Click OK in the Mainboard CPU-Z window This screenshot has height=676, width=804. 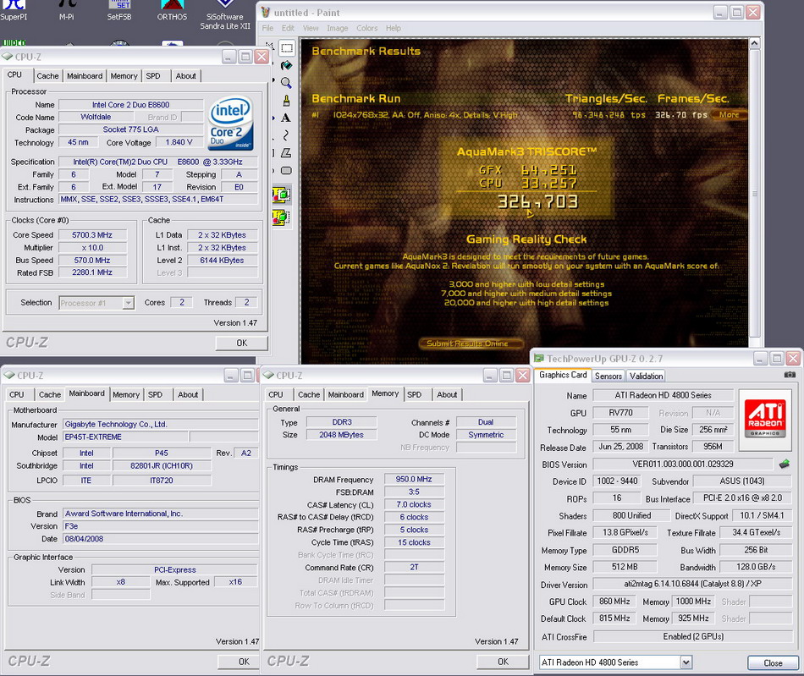[244, 662]
